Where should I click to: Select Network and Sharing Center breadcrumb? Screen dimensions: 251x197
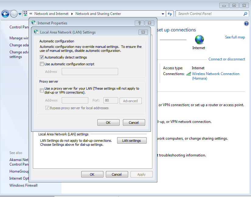tap(98, 14)
